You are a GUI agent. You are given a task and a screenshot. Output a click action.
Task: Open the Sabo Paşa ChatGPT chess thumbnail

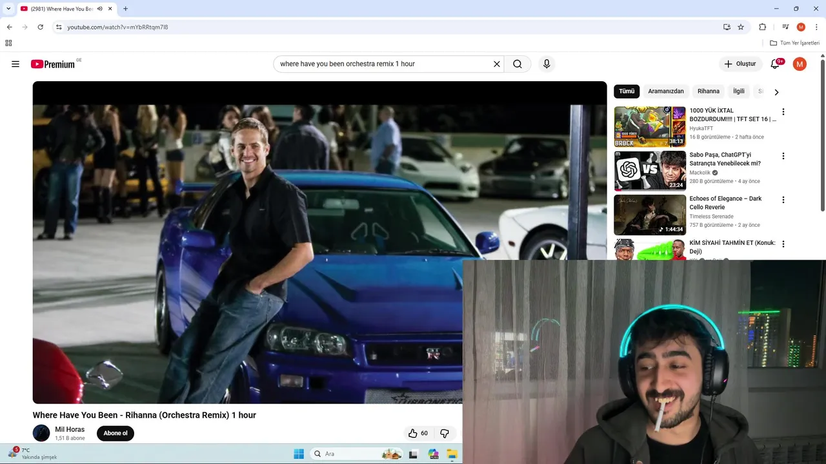[650, 170]
